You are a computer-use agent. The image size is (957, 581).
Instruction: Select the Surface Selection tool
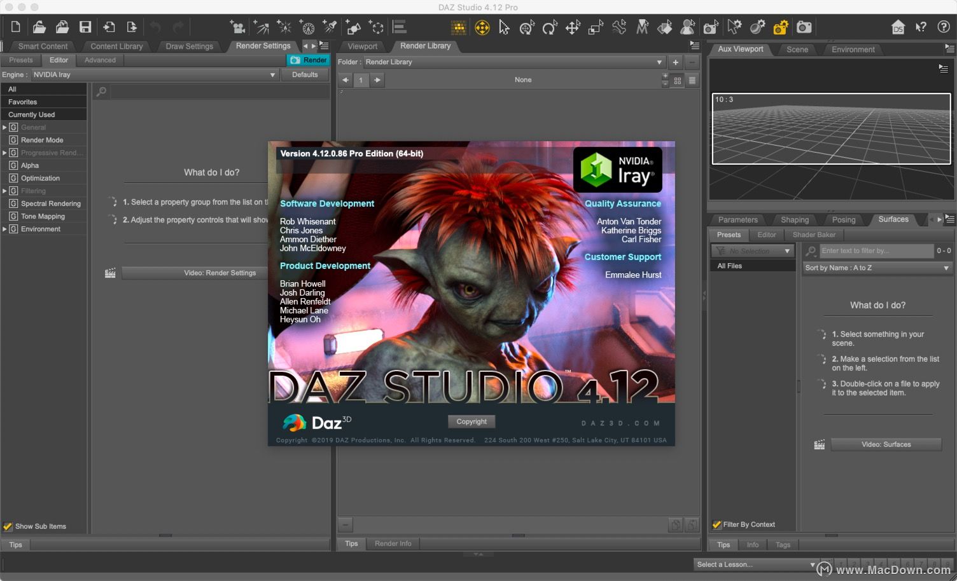point(664,27)
